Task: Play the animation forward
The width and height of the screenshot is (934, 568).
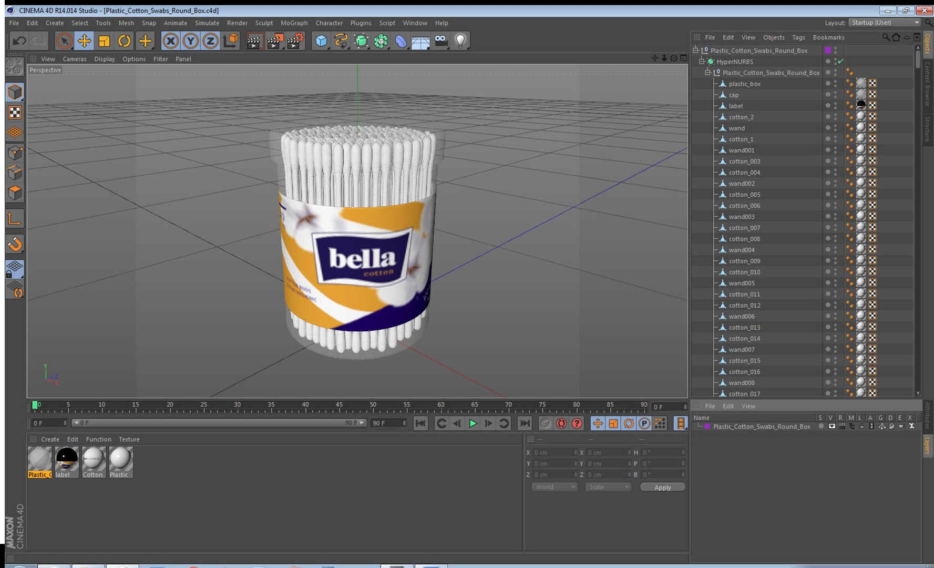Action: (473, 423)
